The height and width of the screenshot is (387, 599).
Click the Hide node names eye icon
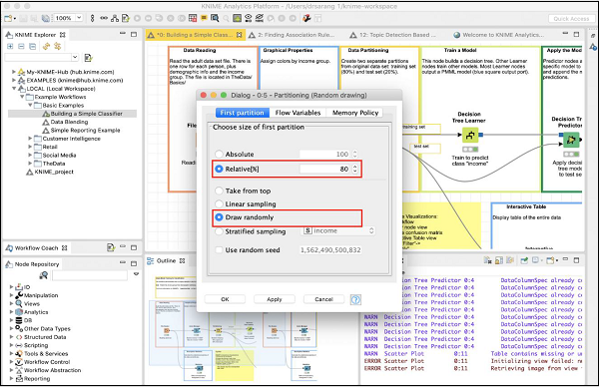coord(260,18)
